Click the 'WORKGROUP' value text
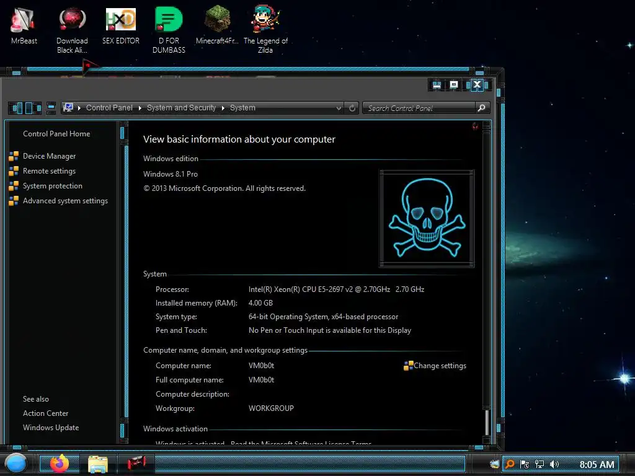 point(271,408)
